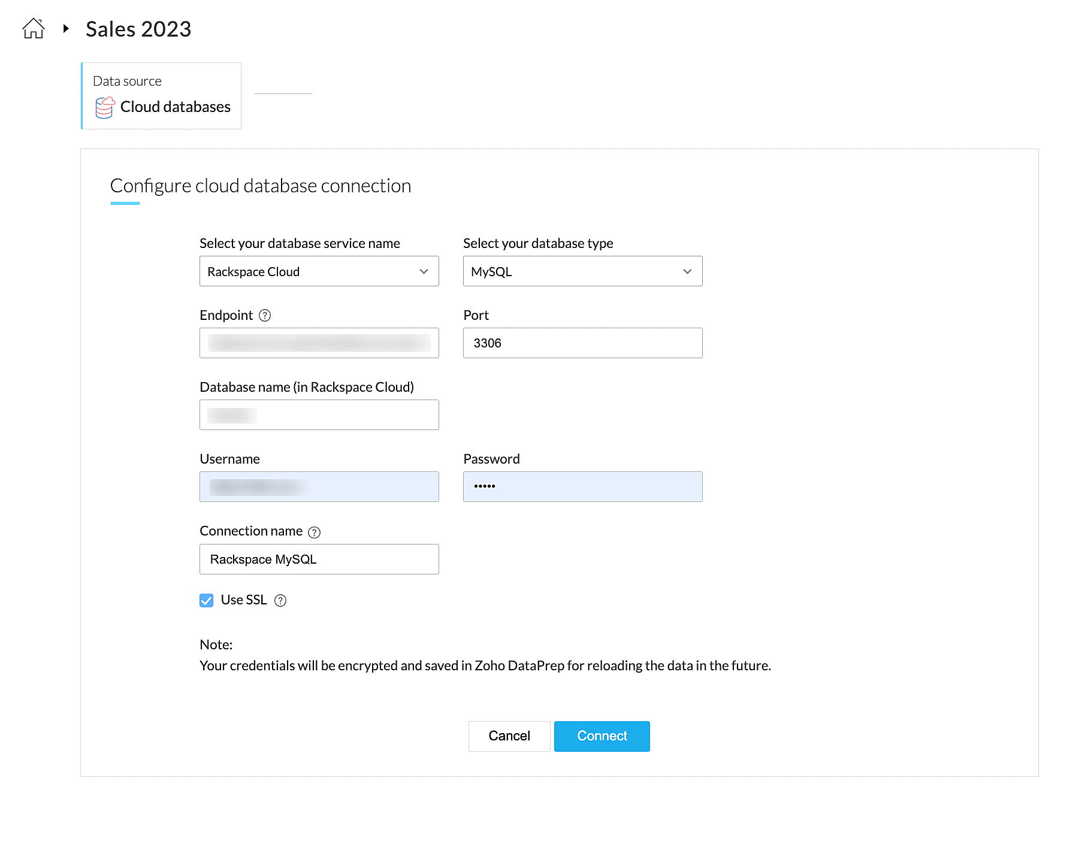Select the Data source Cloud databases tab
This screenshot has height=841, width=1088.
point(162,96)
